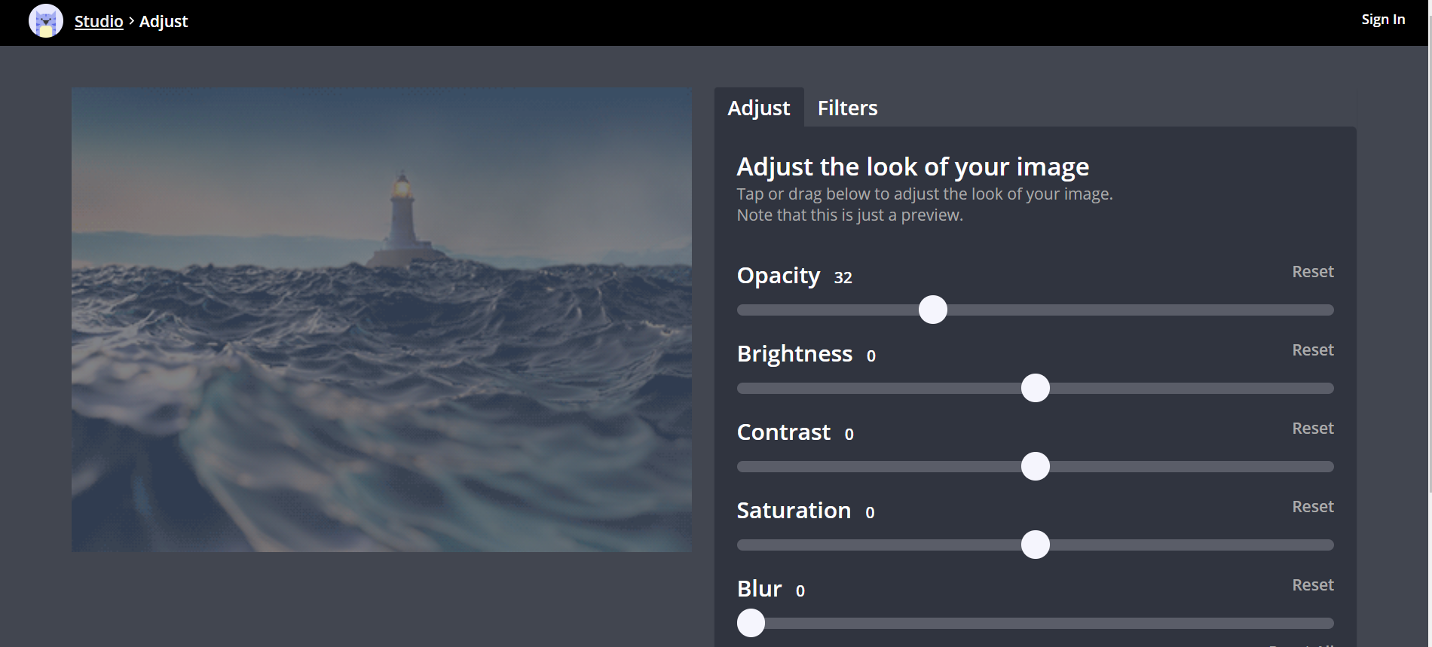
Task: Click Sign In at top right
Action: click(x=1383, y=20)
